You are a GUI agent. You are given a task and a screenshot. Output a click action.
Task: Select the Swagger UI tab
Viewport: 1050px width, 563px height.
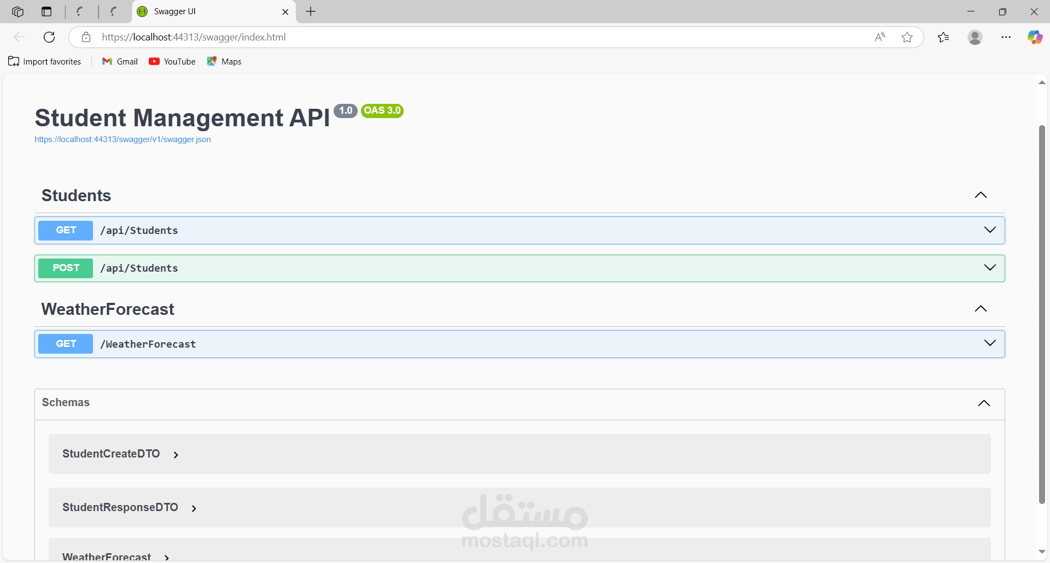point(213,11)
